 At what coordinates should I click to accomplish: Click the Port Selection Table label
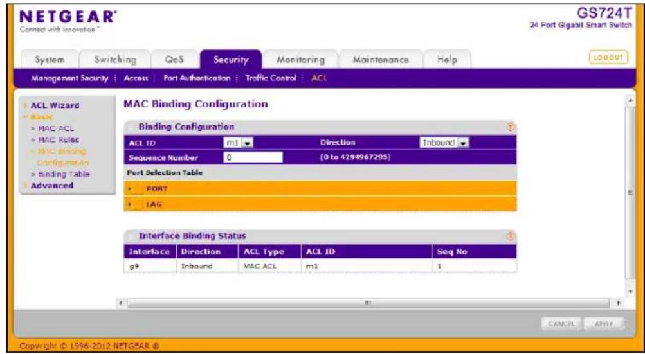pyautogui.click(x=165, y=173)
